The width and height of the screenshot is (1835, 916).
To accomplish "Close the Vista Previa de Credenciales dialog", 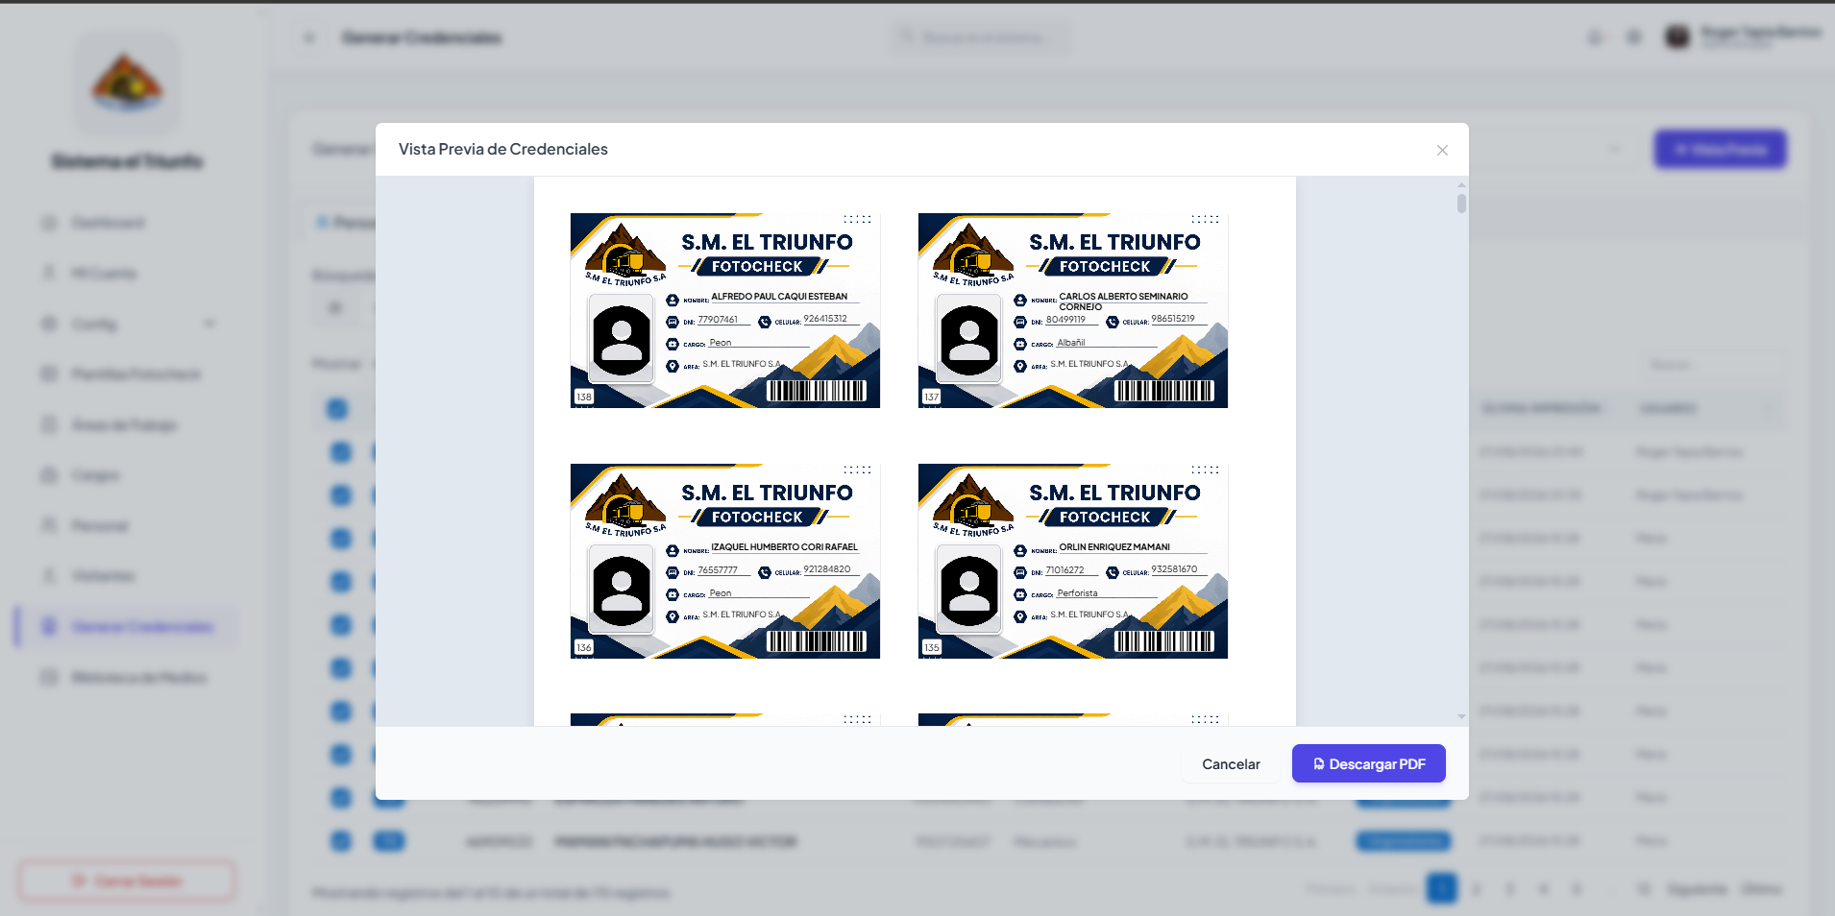I will click(x=1442, y=150).
